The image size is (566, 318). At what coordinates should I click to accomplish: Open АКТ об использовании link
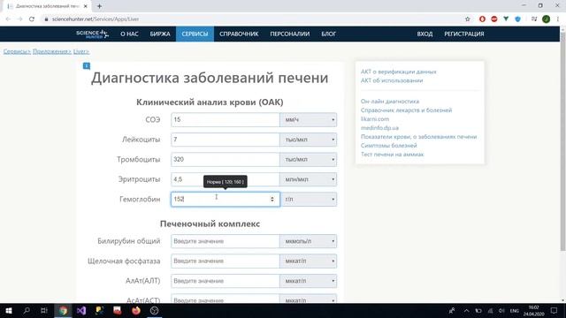[x=392, y=80]
